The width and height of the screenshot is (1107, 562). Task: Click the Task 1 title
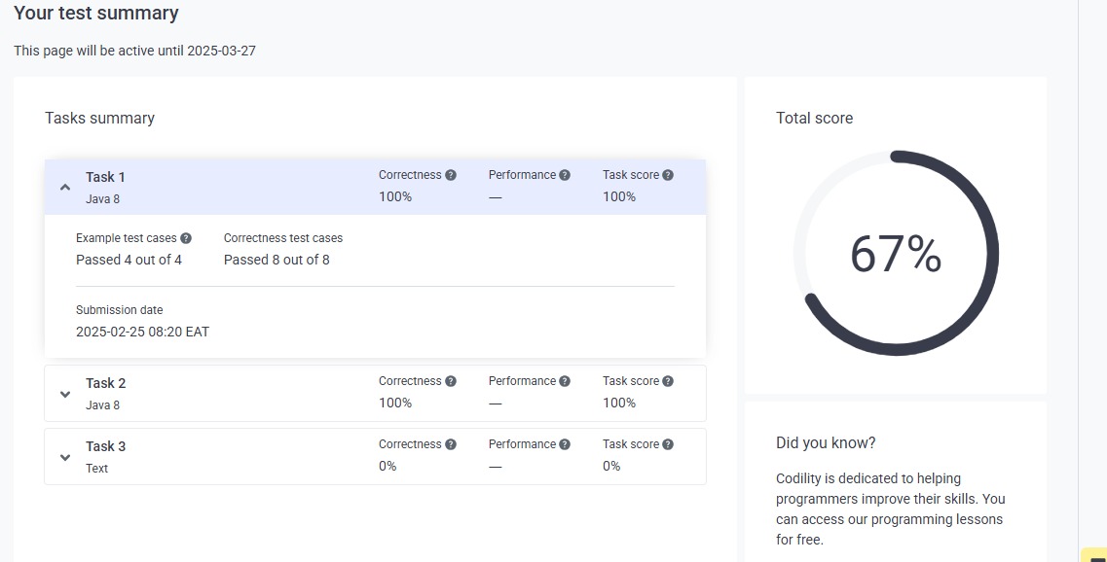pos(105,177)
